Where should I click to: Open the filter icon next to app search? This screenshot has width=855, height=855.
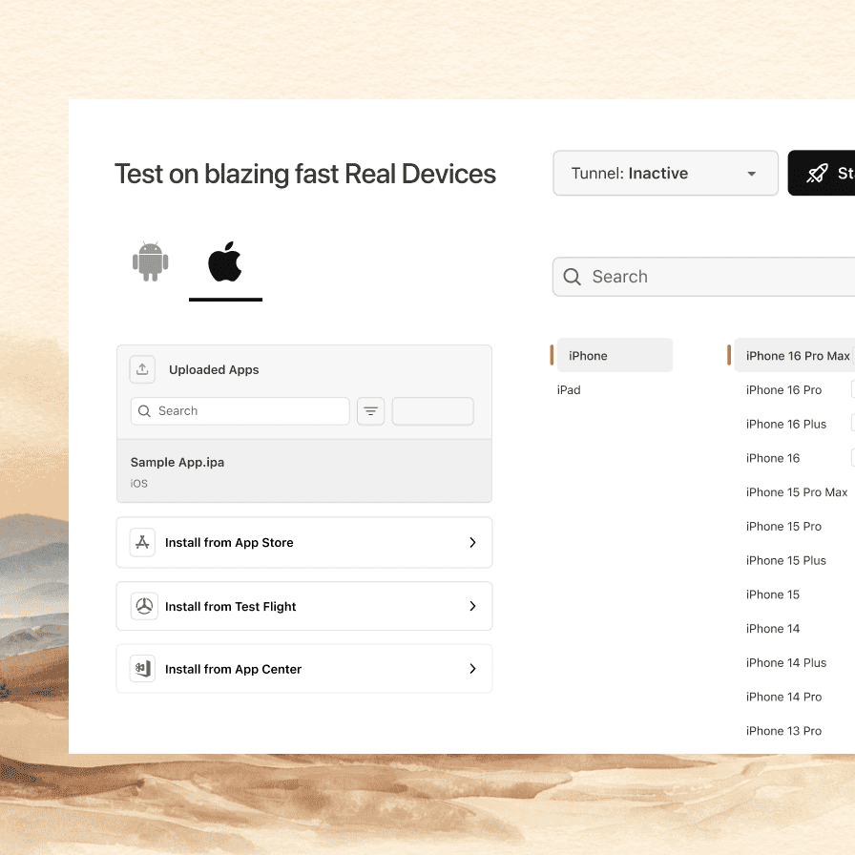tap(370, 410)
